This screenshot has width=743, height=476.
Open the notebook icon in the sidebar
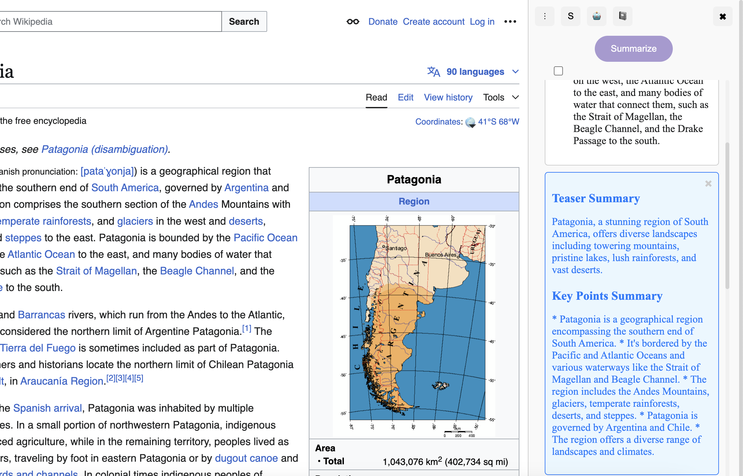pos(622,16)
